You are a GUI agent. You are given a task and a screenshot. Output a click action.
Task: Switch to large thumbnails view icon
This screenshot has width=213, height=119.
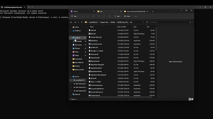[192, 99]
